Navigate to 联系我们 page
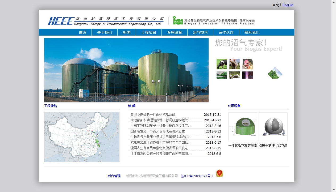336x192 pixels. click(x=252, y=32)
